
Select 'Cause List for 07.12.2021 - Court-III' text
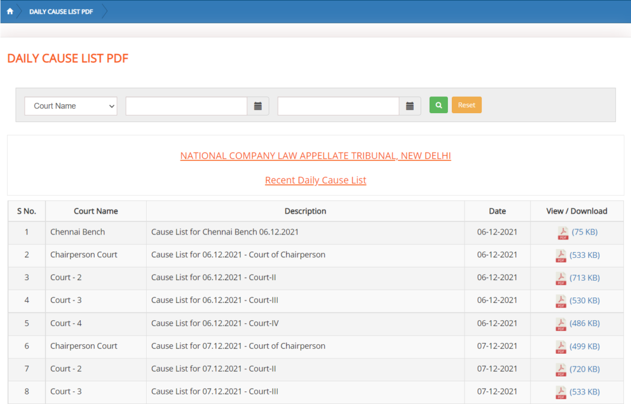[215, 391]
